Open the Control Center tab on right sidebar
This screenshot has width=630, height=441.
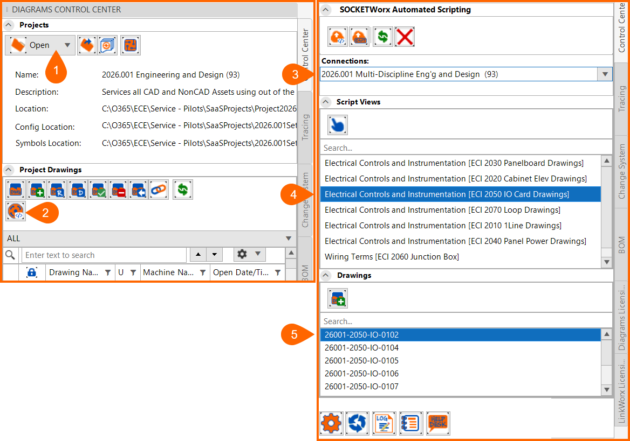(x=621, y=31)
